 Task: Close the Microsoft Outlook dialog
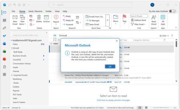(x=117, y=41)
